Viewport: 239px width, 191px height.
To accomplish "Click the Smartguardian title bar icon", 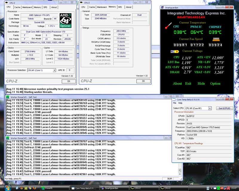I will (x=162, y=7).
